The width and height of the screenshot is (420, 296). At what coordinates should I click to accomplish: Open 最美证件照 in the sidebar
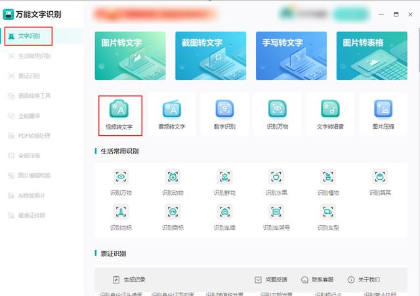point(26,215)
